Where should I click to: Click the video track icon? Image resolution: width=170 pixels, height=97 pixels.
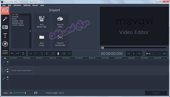(4, 71)
